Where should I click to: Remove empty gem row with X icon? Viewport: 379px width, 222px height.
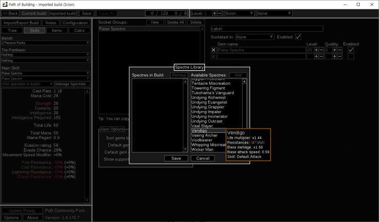pos(214,56)
